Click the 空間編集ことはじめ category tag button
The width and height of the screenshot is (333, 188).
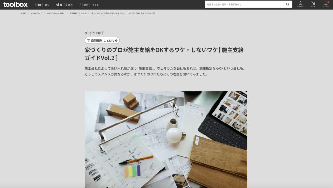[102, 41]
